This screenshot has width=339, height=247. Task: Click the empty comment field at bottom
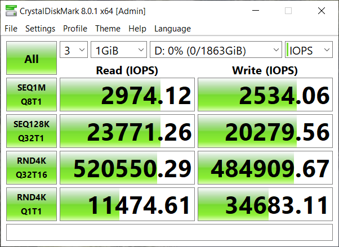169,232
